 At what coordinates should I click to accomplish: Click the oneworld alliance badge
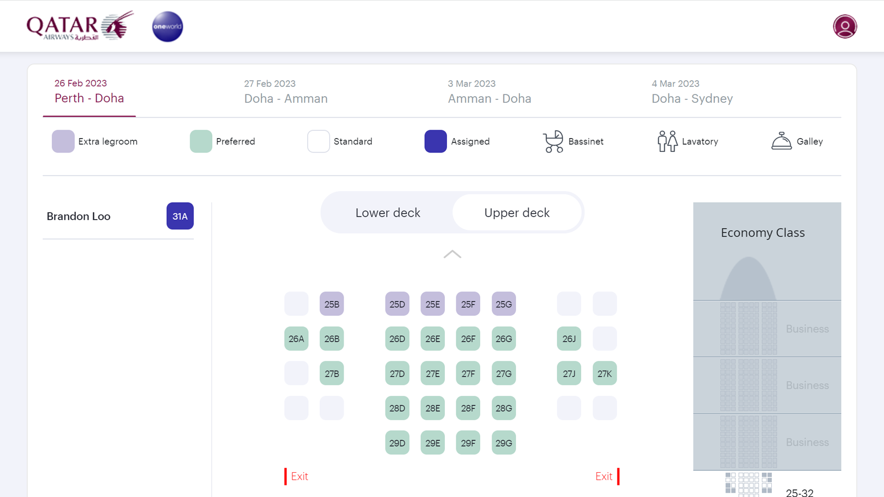(167, 27)
